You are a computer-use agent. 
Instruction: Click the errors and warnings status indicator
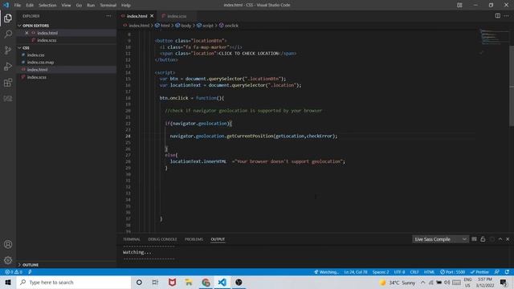click(14, 272)
